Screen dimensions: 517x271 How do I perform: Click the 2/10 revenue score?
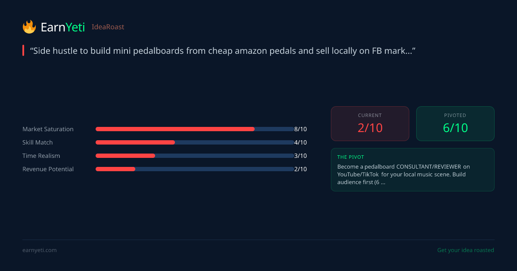[x=300, y=169]
